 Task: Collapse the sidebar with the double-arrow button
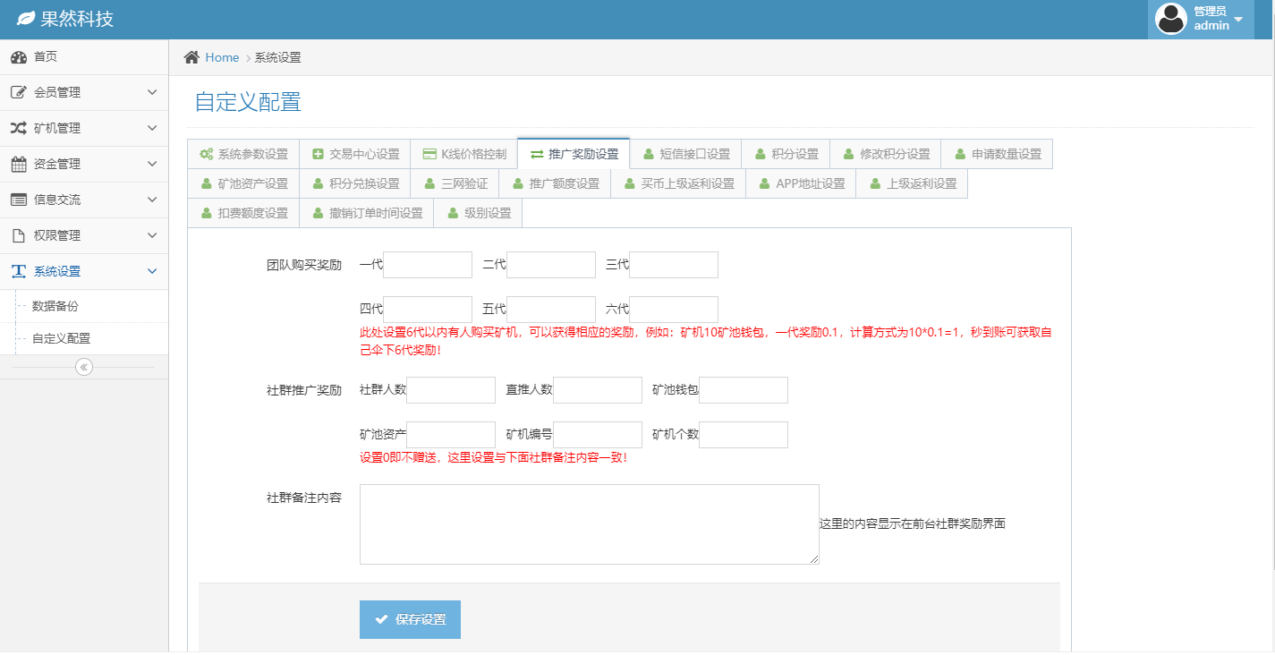[84, 367]
